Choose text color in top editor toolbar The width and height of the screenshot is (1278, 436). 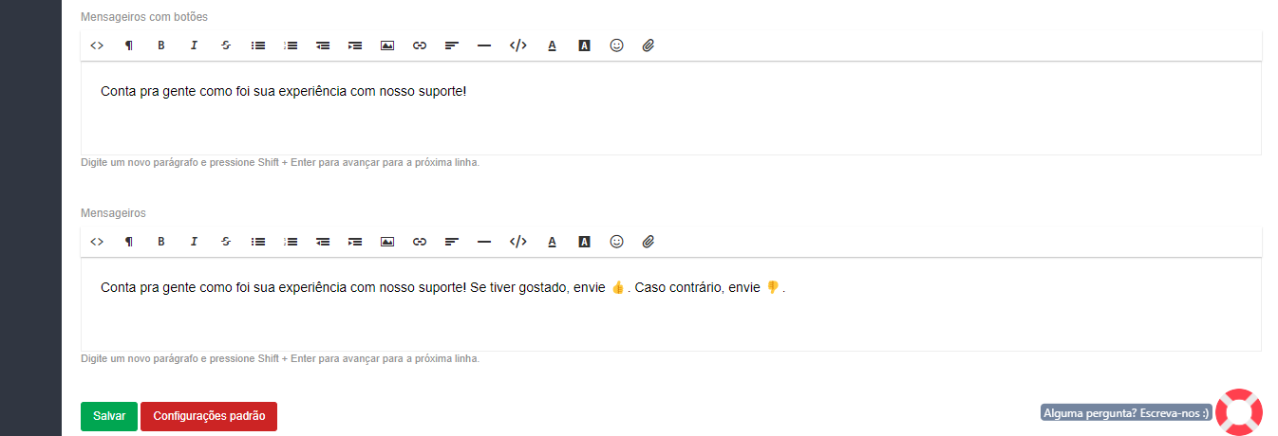(552, 45)
